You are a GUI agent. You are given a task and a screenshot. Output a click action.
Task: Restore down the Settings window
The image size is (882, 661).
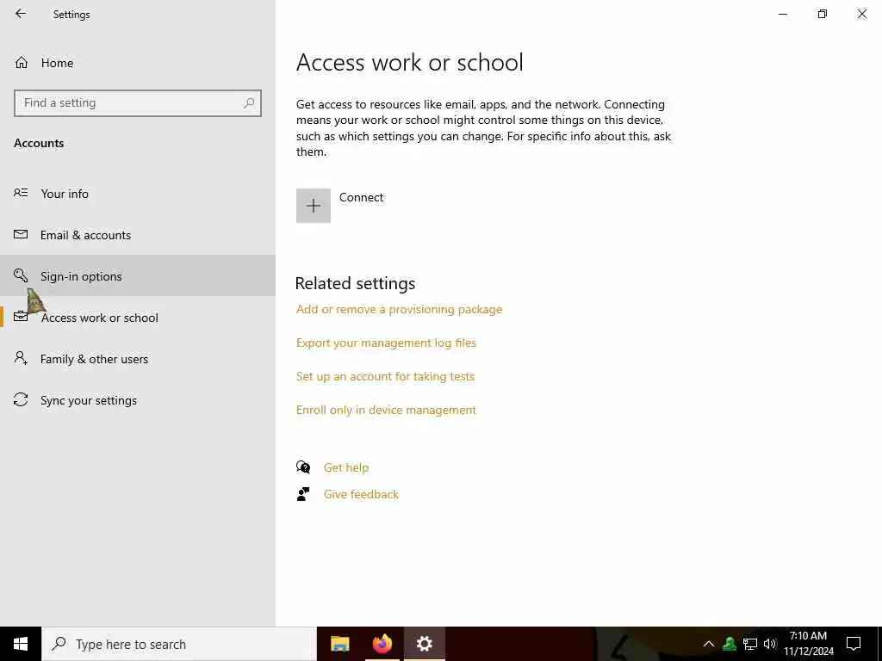pos(823,14)
